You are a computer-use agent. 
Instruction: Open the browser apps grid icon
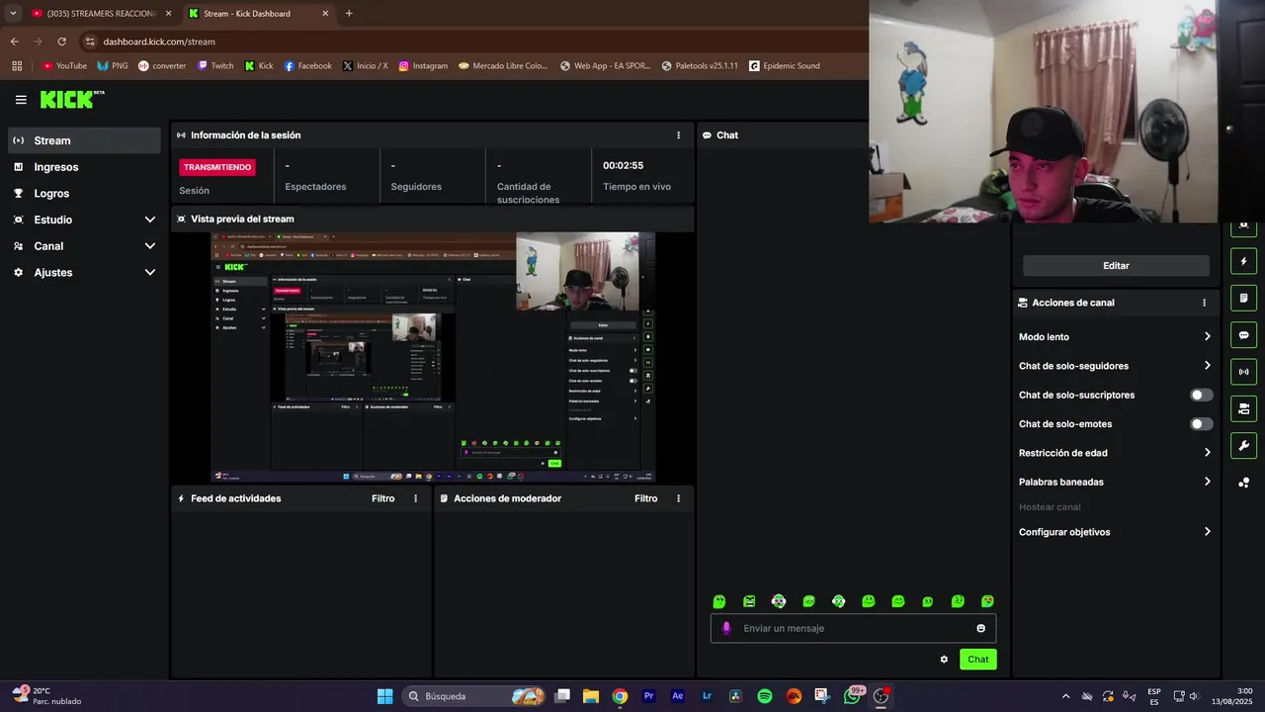[17, 66]
